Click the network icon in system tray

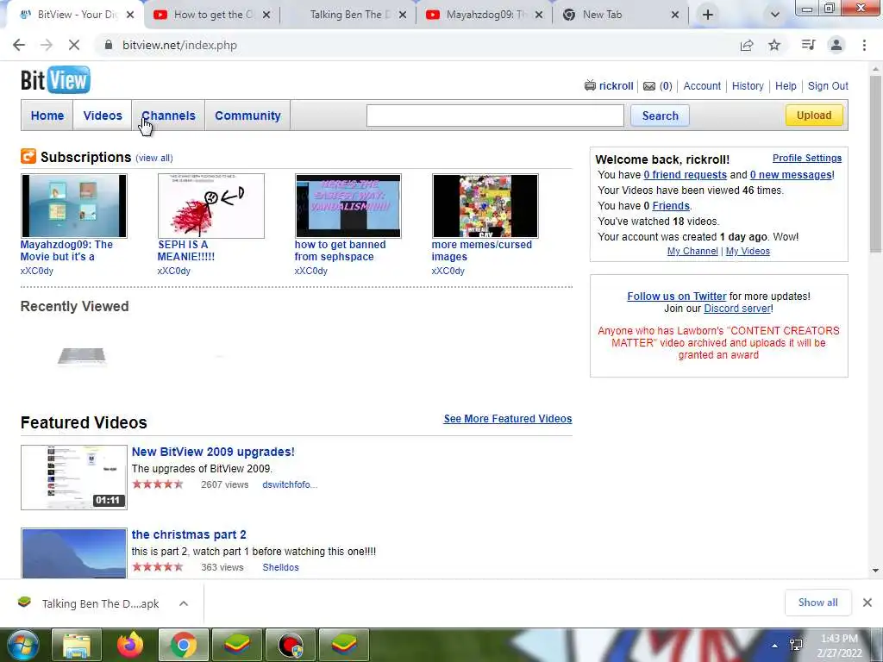coord(796,645)
